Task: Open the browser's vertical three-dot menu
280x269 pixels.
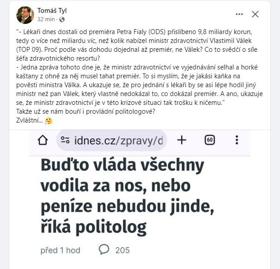Action: click(237, 140)
